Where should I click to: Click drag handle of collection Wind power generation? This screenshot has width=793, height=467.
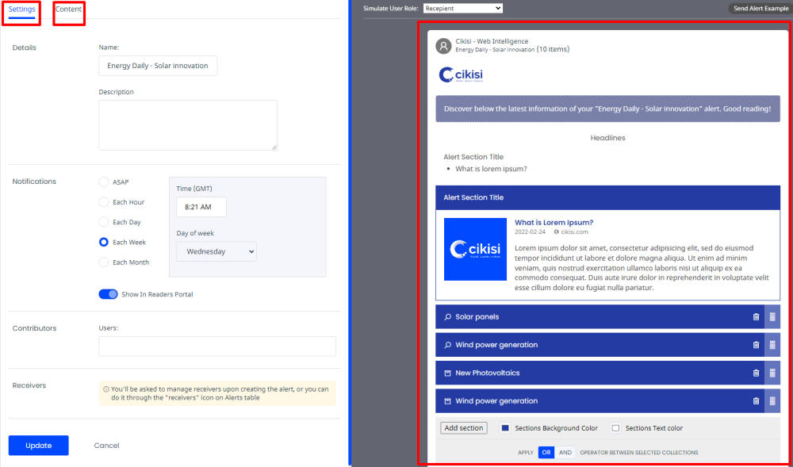(772, 400)
